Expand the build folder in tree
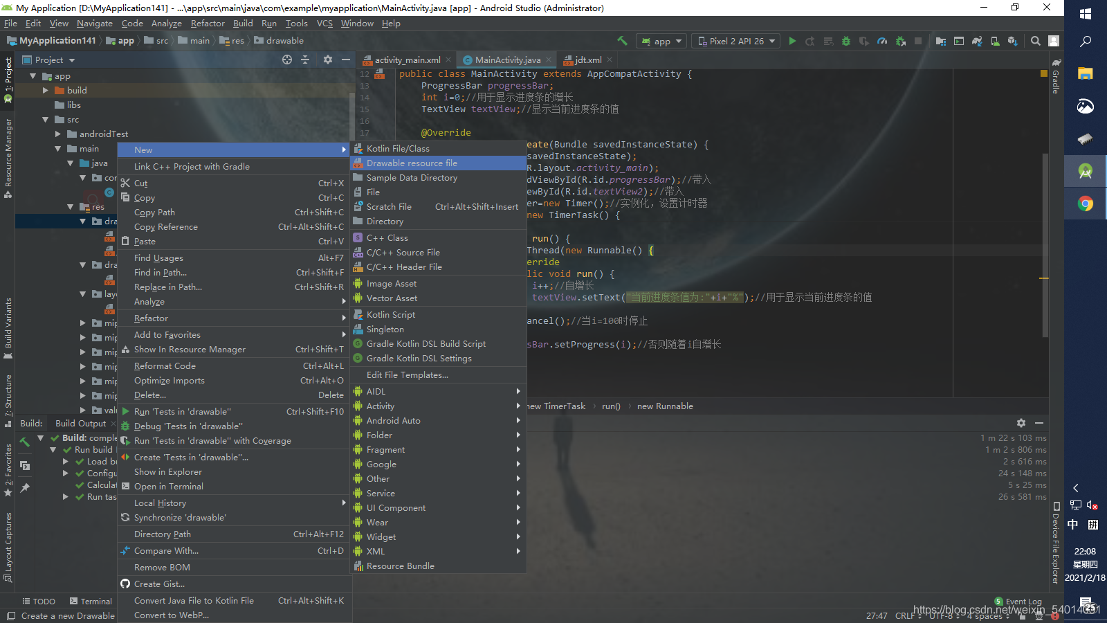Image resolution: width=1107 pixels, height=623 pixels. pyautogui.click(x=46, y=91)
